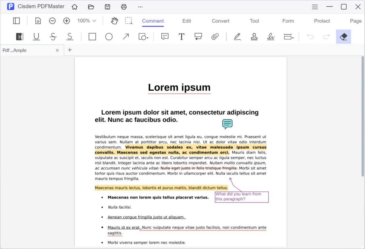Click the vertical scrollbar thumb
This screenshot has width=365, height=249.
(362, 116)
